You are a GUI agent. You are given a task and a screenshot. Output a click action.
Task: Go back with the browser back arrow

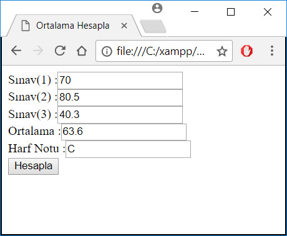coord(16,51)
